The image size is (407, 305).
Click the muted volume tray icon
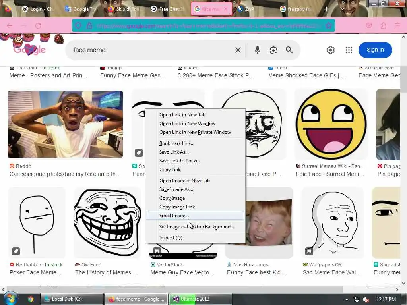coord(366,299)
